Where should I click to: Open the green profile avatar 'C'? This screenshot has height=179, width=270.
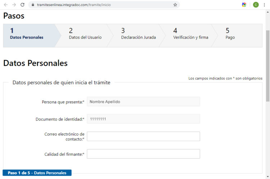[256, 5]
